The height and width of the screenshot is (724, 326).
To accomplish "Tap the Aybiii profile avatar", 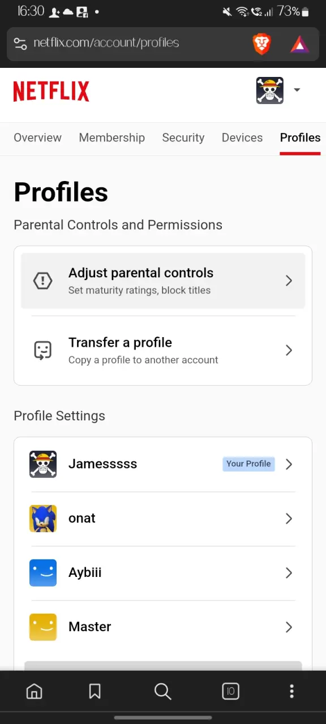I will pyautogui.click(x=43, y=573).
